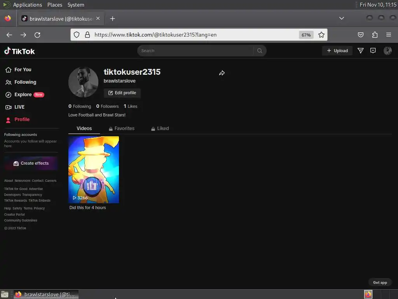This screenshot has height=299, width=398.
Task: Go back with browser back arrow
Action: [9, 35]
